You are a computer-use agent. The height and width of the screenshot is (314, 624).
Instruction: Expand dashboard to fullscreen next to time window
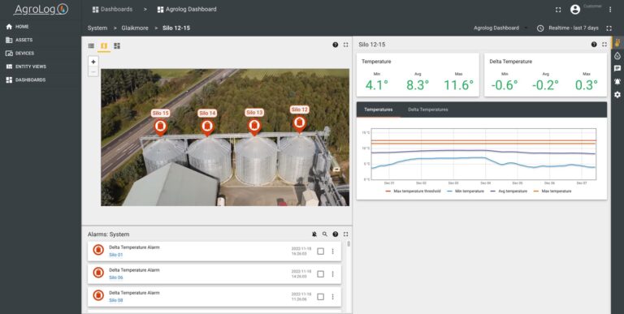[609, 28]
